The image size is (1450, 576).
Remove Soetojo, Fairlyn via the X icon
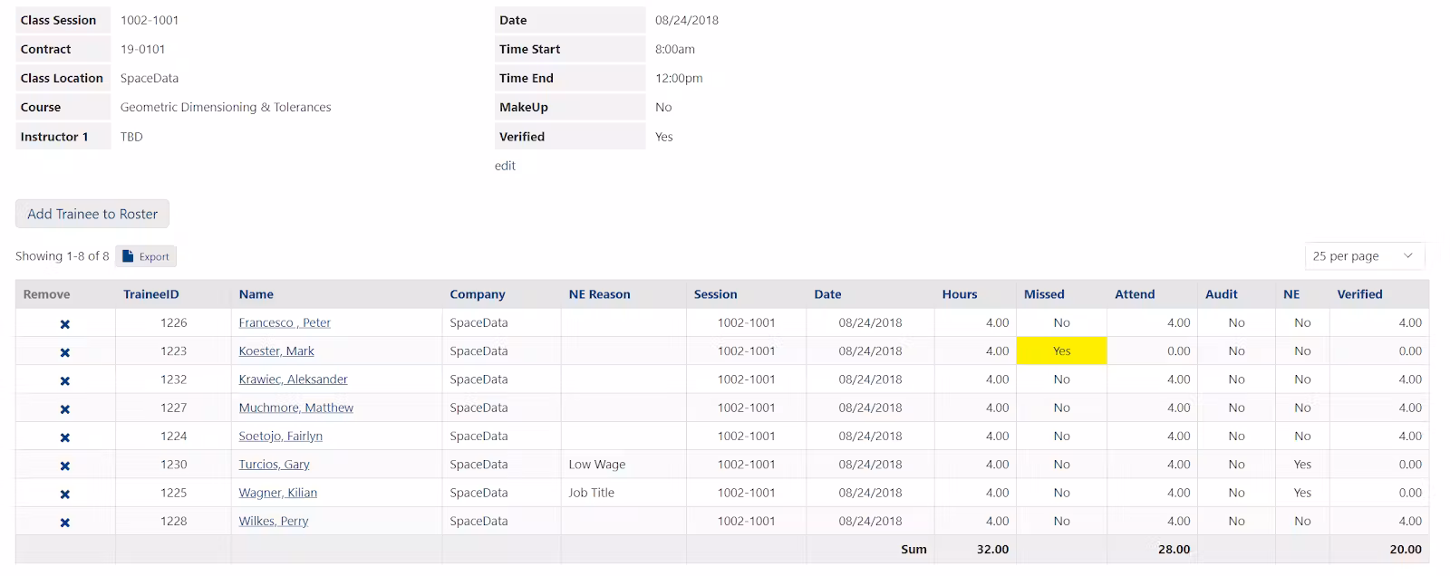tap(64, 437)
